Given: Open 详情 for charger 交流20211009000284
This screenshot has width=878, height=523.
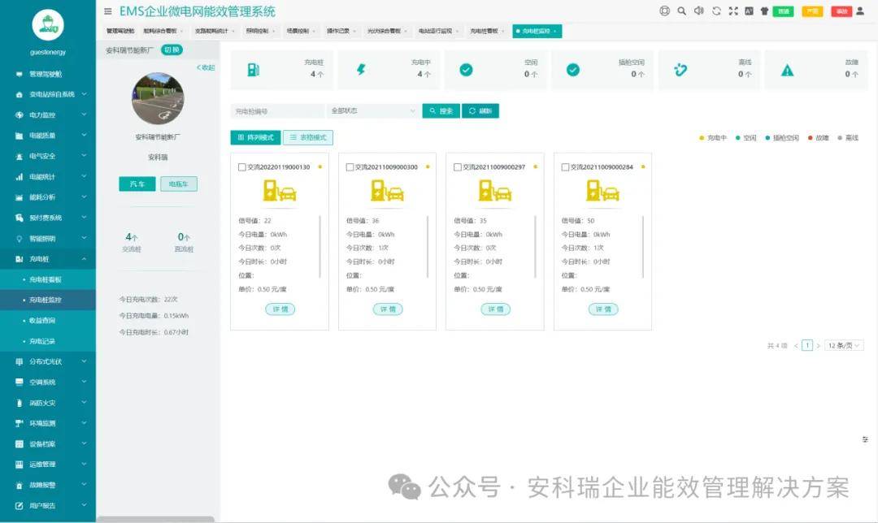Looking at the screenshot, I should (x=603, y=309).
